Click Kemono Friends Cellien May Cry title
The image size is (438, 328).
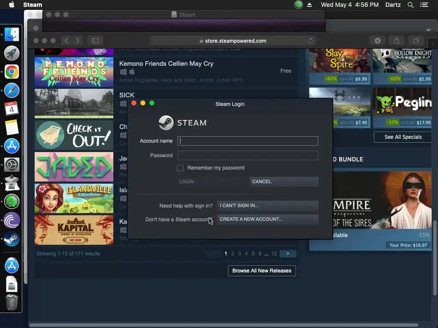tap(166, 64)
